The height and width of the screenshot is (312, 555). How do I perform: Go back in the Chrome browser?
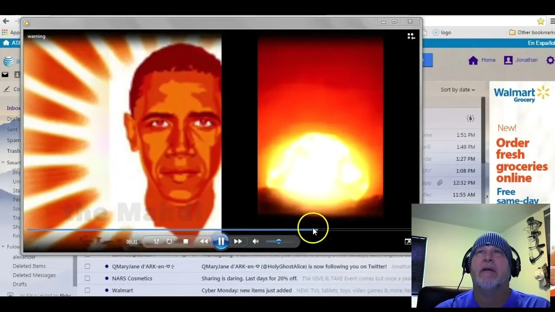[6, 21]
